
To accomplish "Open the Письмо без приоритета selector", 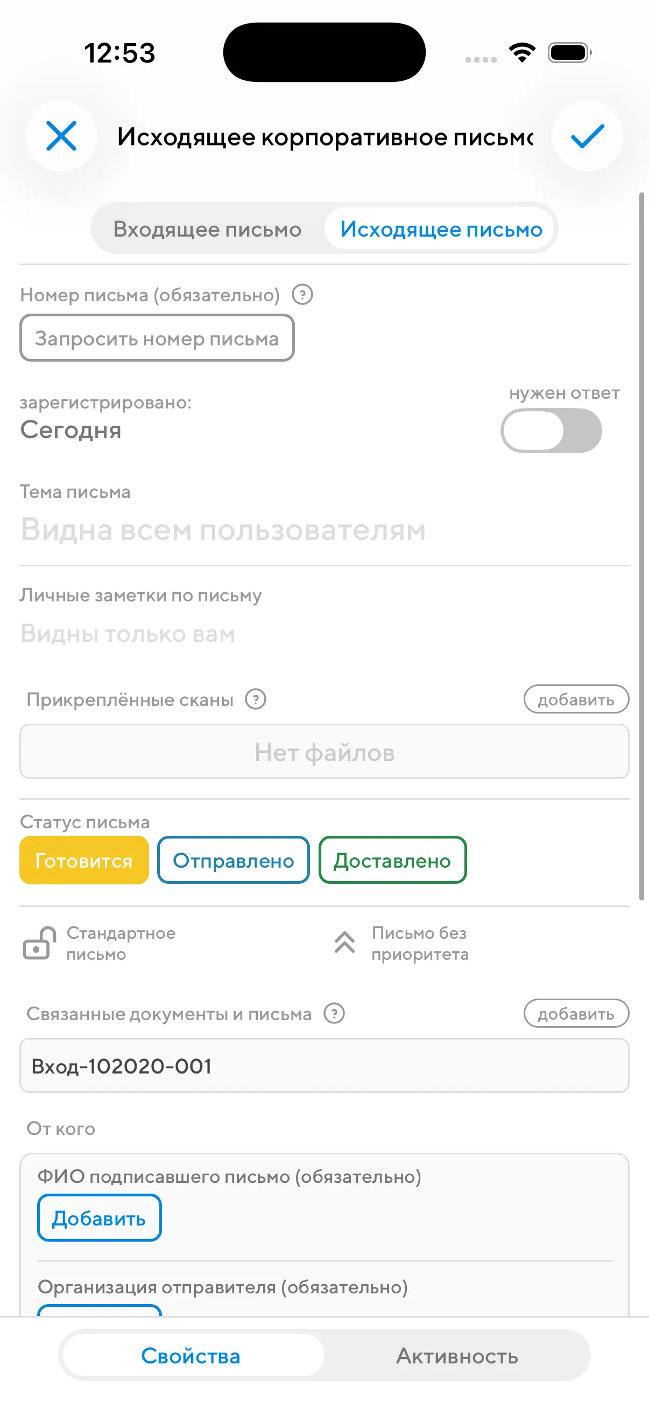I will click(x=420, y=944).
